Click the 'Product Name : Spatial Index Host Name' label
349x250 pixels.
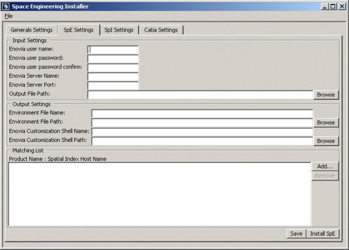[58, 159]
